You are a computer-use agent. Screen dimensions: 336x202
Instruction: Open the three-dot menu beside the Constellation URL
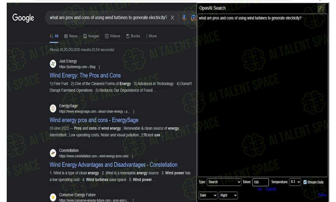pyautogui.click(x=132, y=156)
